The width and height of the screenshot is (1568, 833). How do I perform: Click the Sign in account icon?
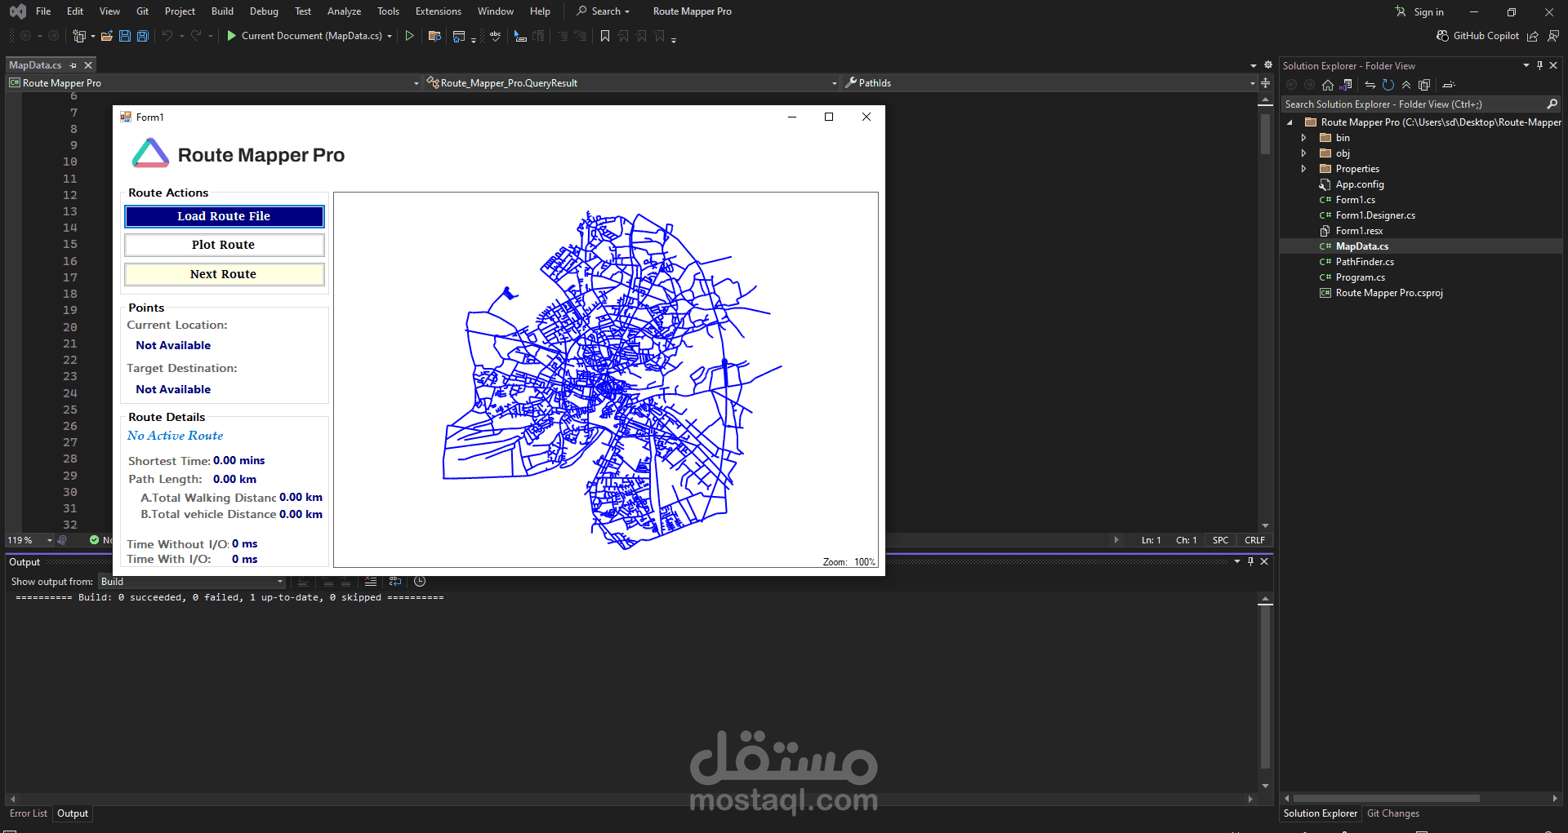pos(1401,11)
